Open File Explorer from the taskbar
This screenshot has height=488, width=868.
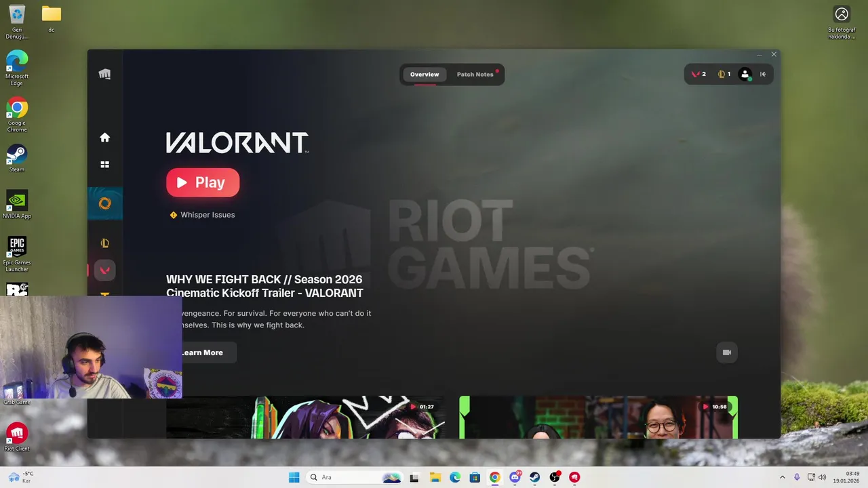tap(435, 477)
